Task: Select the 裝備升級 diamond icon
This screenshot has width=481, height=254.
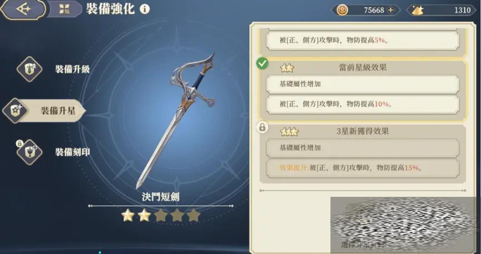Action: [x=29, y=69]
